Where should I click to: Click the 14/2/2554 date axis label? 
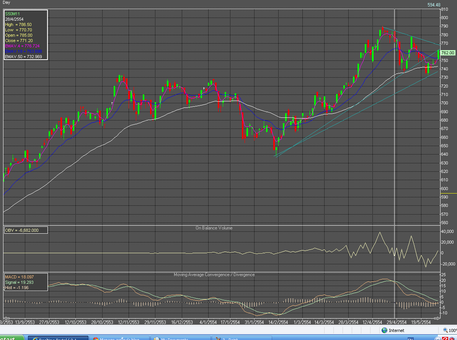tap(278, 322)
